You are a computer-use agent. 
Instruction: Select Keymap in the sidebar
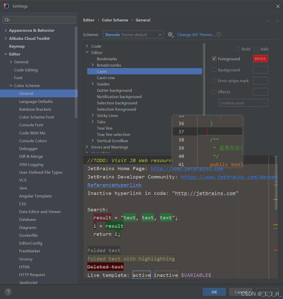coord(17,46)
